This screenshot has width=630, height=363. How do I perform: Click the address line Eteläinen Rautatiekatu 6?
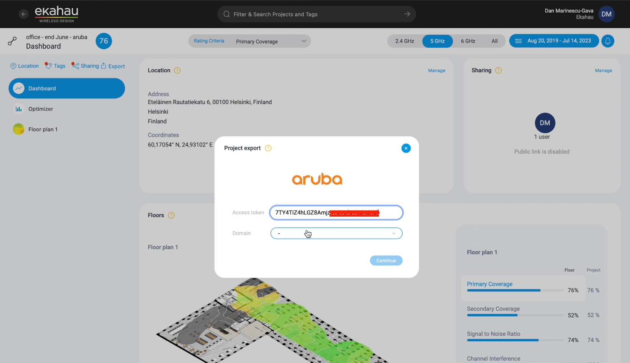click(x=210, y=102)
